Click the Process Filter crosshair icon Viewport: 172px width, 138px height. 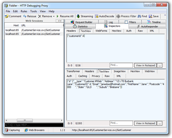(118, 16)
